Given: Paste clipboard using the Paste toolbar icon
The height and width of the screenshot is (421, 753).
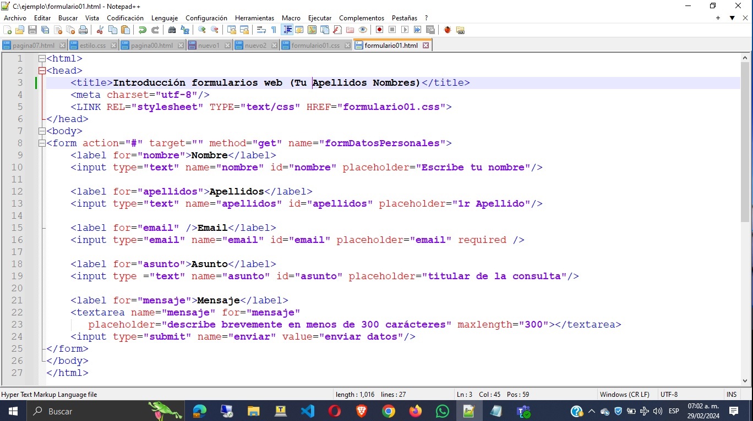Looking at the screenshot, I should click(x=125, y=30).
